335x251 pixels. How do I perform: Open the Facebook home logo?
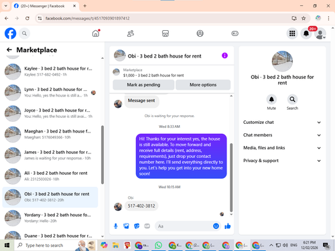coord(10,33)
